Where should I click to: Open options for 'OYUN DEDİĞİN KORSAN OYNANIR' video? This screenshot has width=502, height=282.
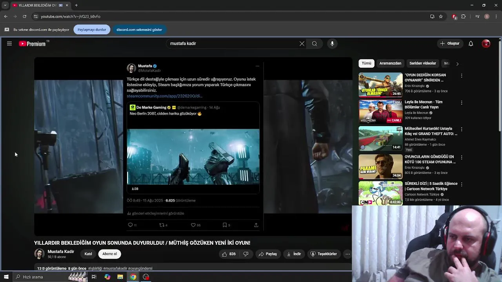tap(462, 76)
